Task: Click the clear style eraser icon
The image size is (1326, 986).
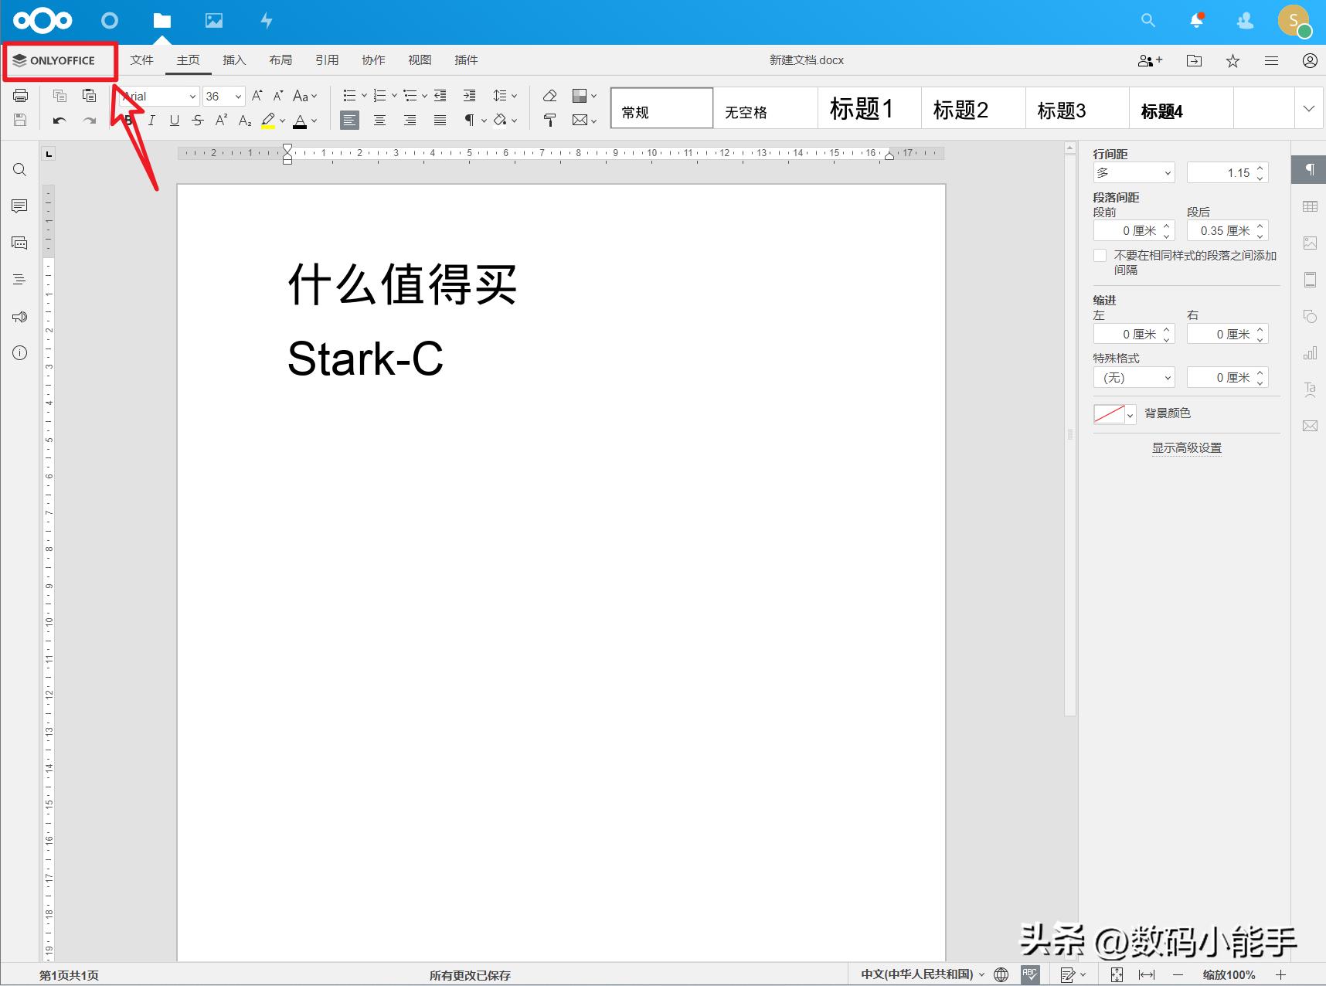Action: [x=549, y=96]
